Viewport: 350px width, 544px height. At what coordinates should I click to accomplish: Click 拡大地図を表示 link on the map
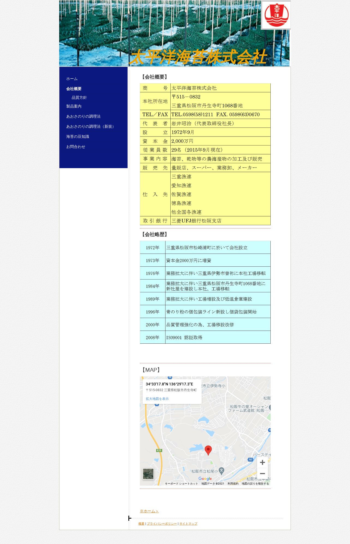(157, 399)
